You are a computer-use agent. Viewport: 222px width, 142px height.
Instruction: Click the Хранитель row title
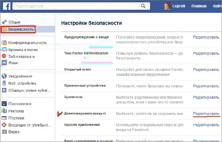(73, 97)
